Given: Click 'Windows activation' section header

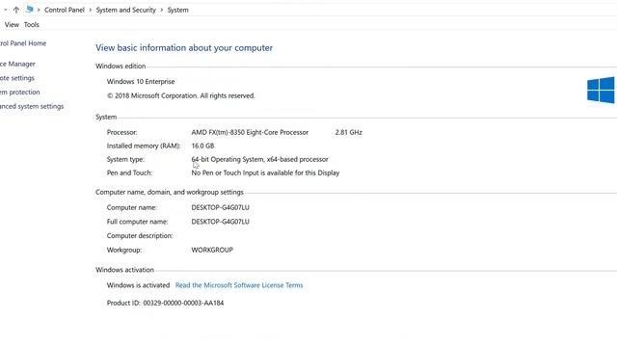Looking at the screenshot, I should pyautogui.click(x=124, y=270).
